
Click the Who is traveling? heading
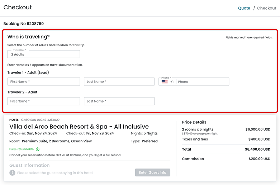point(29,37)
